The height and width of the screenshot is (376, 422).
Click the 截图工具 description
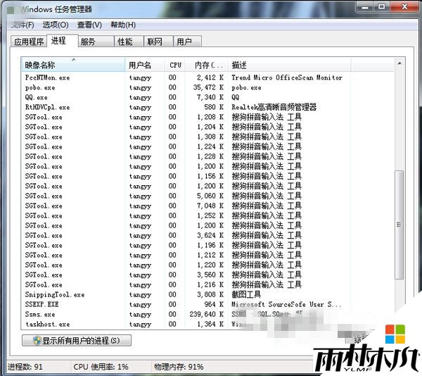[x=246, y=294]
